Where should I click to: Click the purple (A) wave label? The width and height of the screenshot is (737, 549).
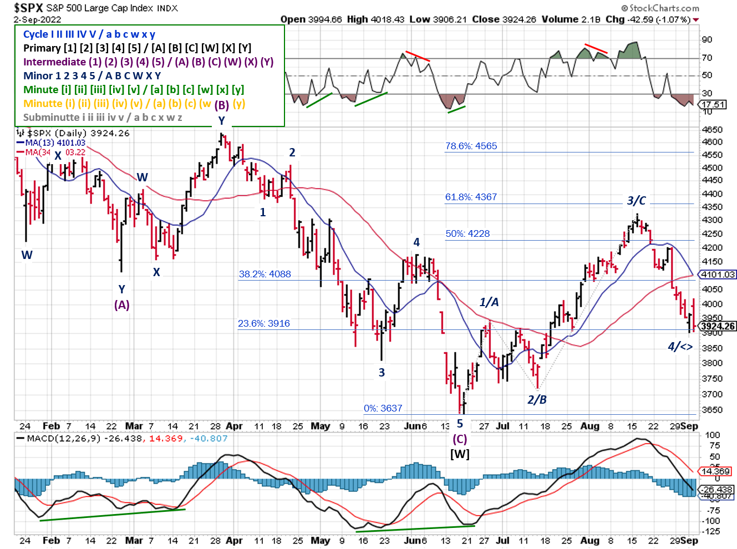pyautogui.click(x=122, y=305)
